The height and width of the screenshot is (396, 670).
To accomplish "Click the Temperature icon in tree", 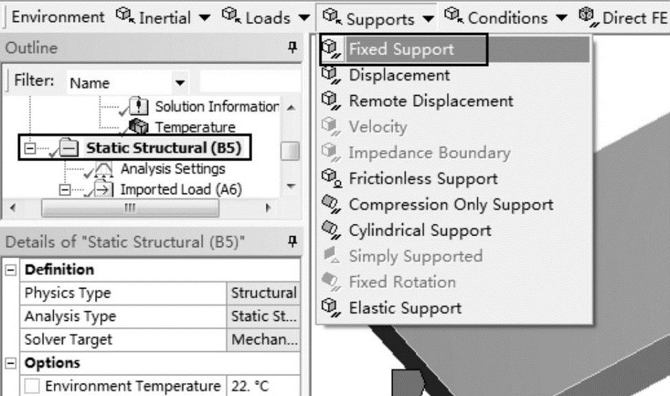I will click(x=138, y=127).
